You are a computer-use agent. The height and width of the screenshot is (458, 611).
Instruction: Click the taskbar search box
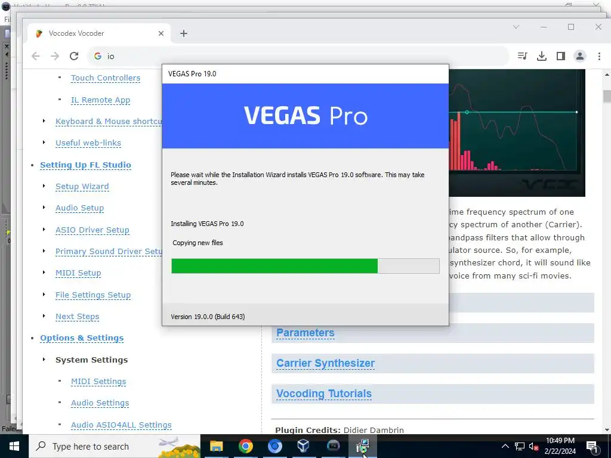click(x=115, y=446)
